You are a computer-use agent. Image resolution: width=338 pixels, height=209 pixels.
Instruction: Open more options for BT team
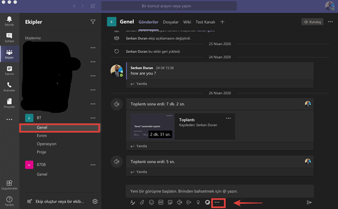click(93, 118)
